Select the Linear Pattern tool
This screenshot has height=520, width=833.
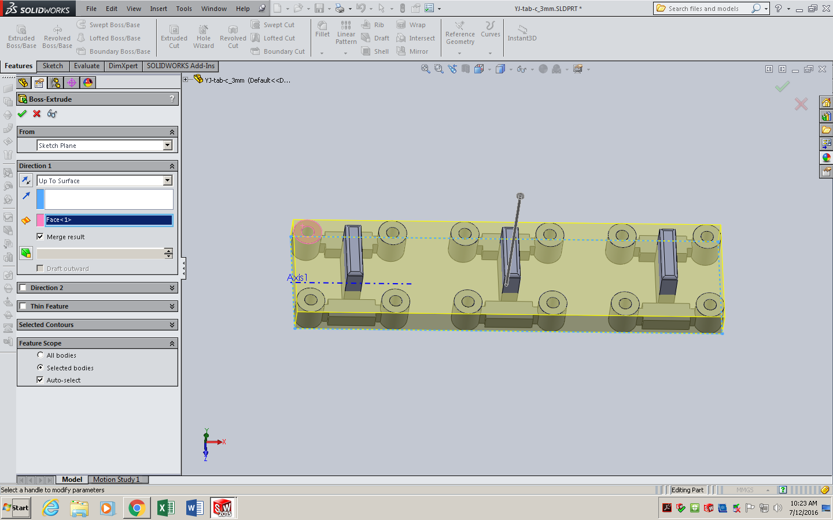coord(346,33)
